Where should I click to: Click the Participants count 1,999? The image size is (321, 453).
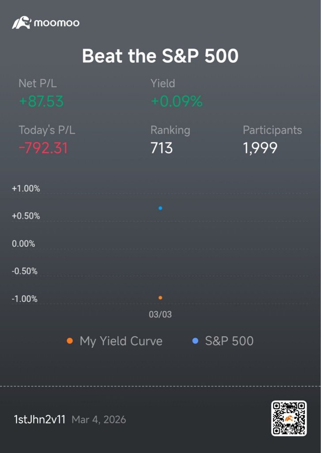click(x=260, y=148)
